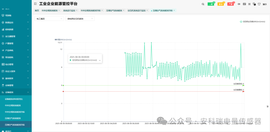Change theme using the T-shirt icon

pos(259,4)
